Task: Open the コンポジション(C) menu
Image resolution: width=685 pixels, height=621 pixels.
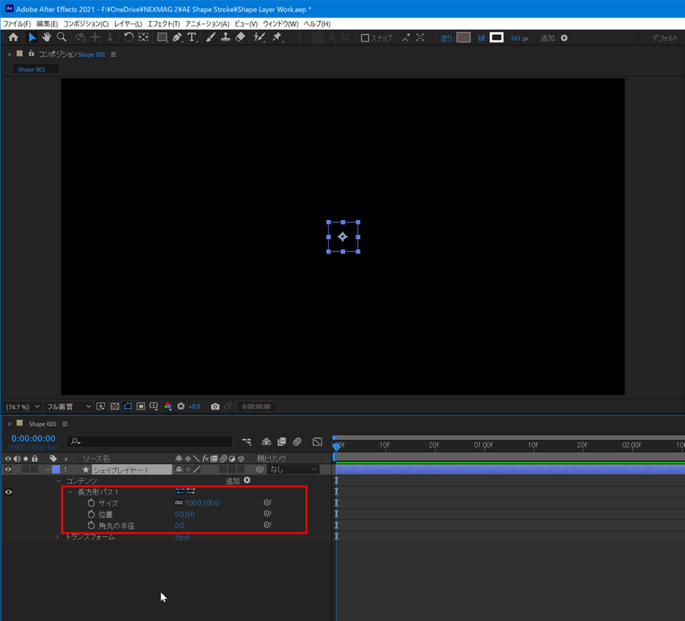Action: [85, 24]
